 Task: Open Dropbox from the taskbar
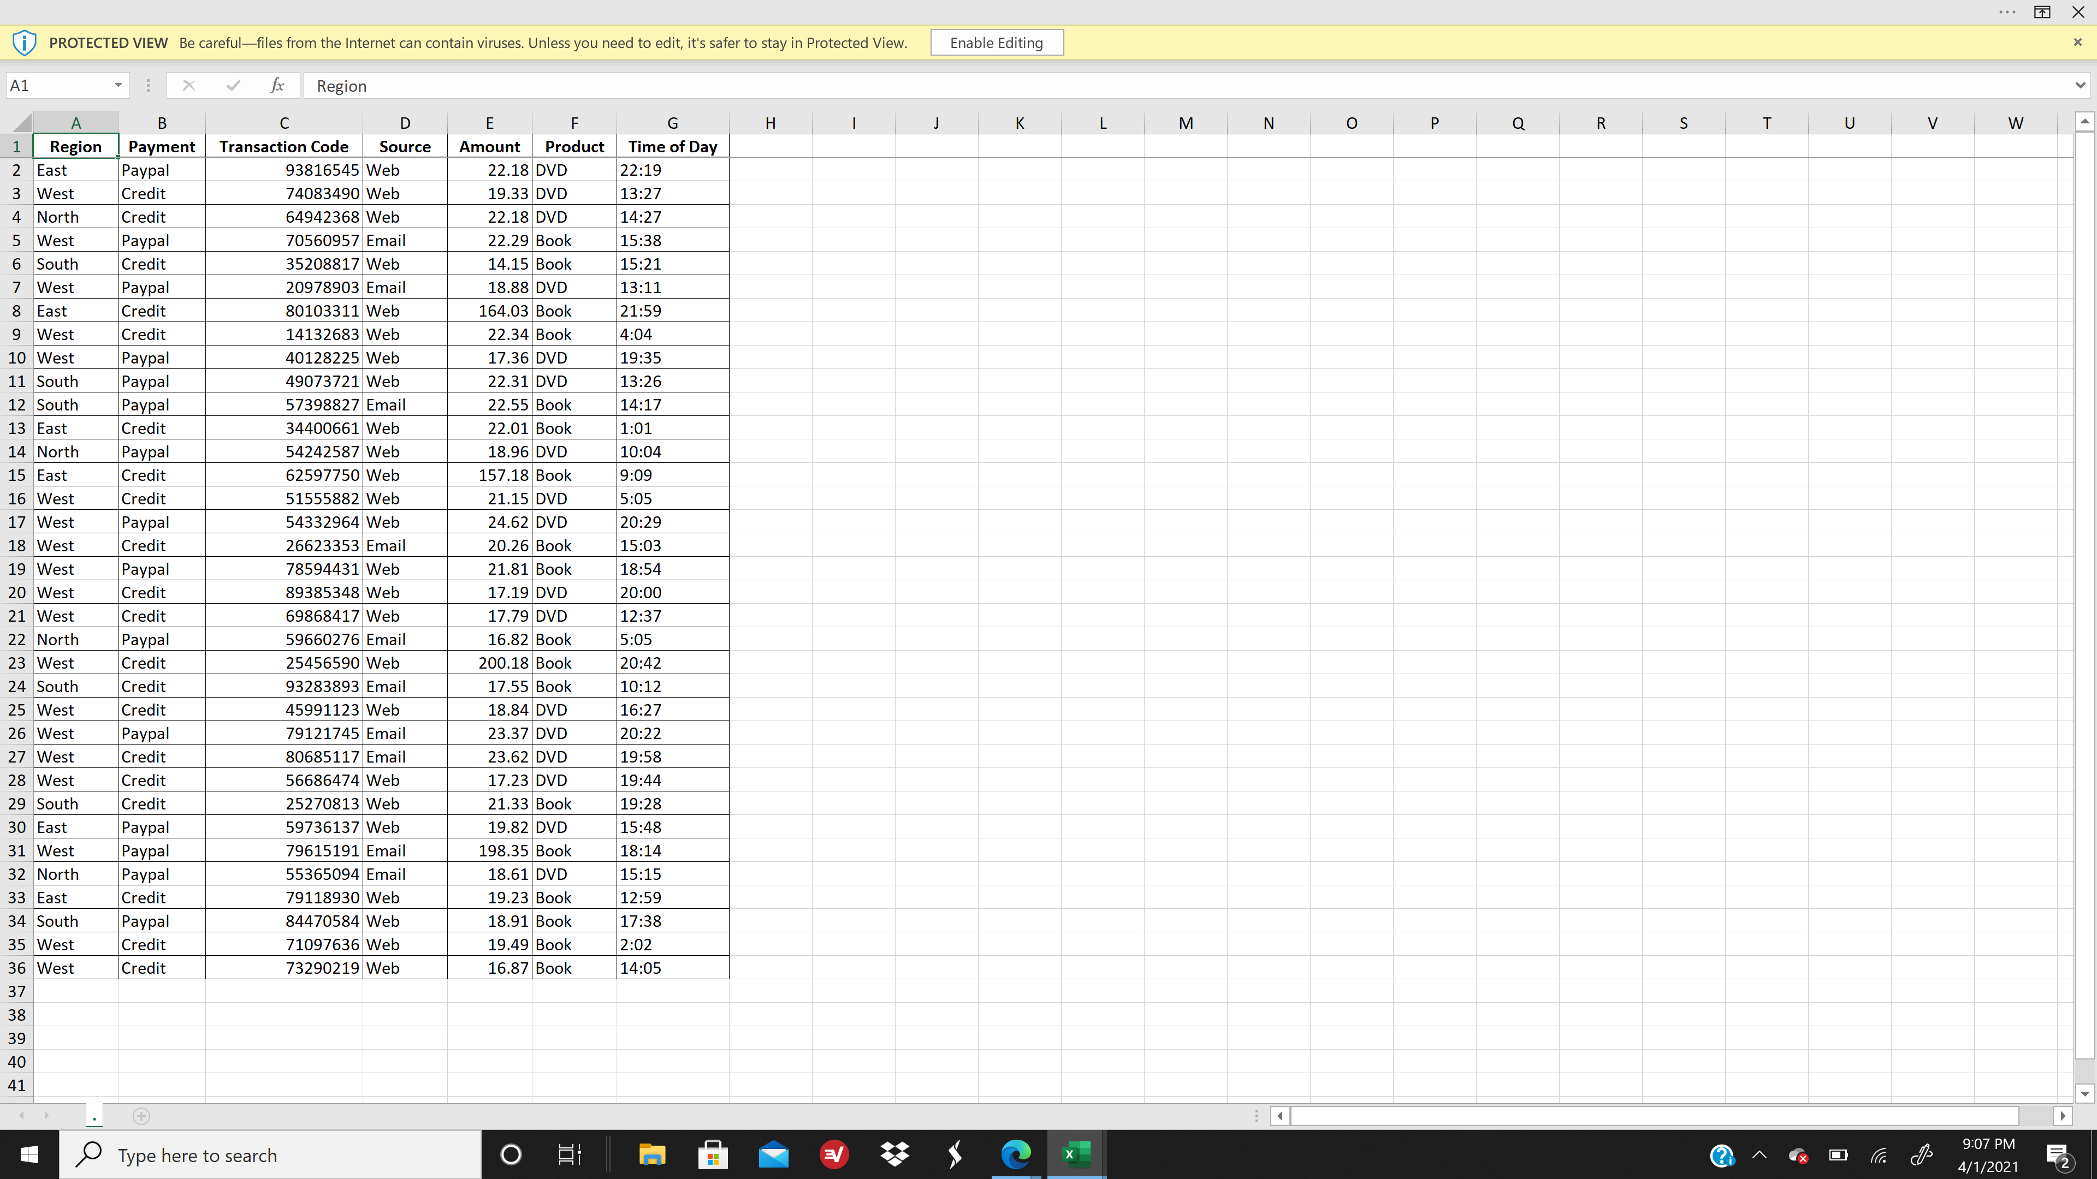point(894,1154)
